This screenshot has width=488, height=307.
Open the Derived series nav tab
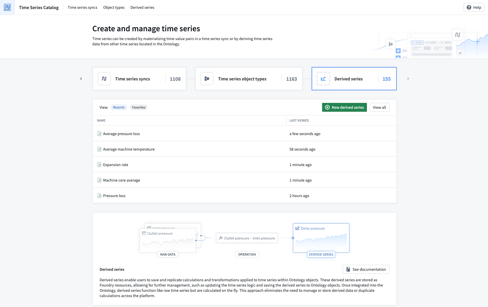click(142, 7)
